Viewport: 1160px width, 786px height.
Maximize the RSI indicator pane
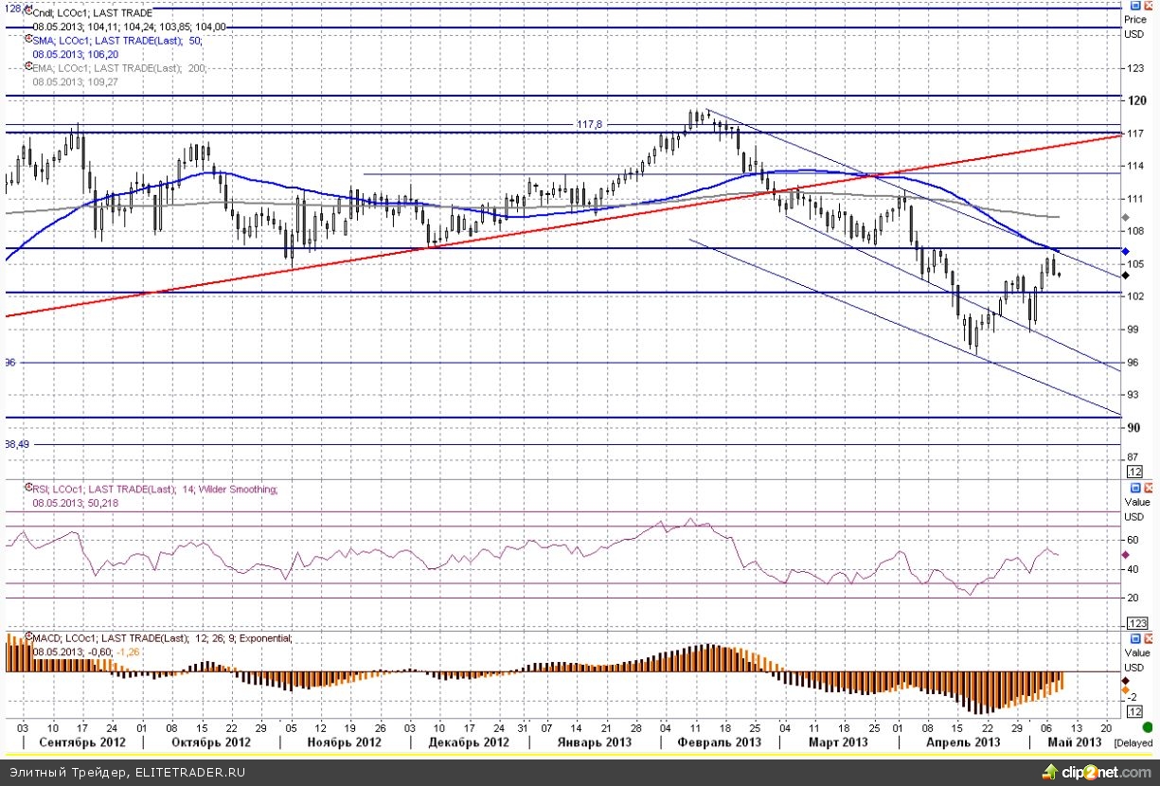[x=1136, y=482]
